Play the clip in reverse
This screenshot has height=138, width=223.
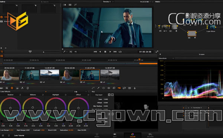click(100, 52)
